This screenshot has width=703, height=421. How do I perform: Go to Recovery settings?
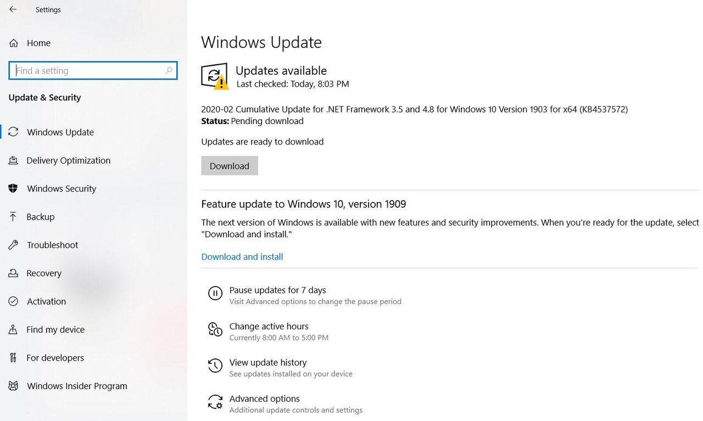click(44, 273)
